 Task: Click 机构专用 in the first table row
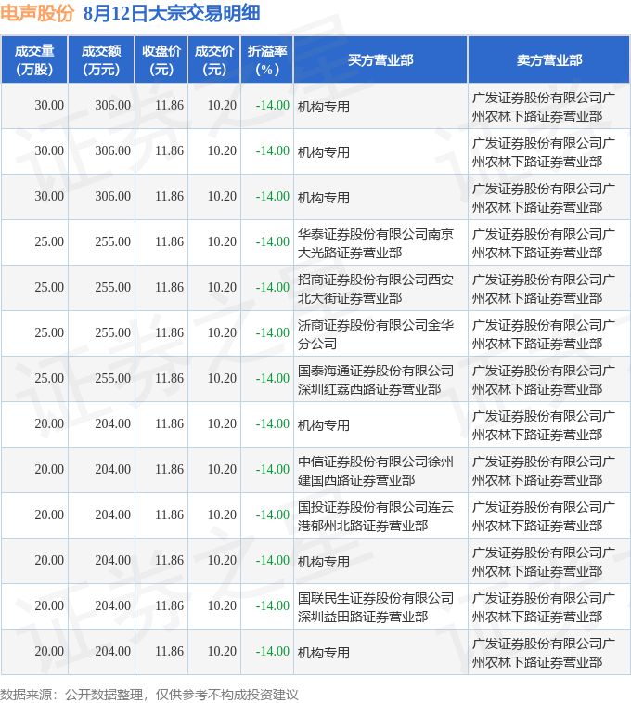point(323,106)
